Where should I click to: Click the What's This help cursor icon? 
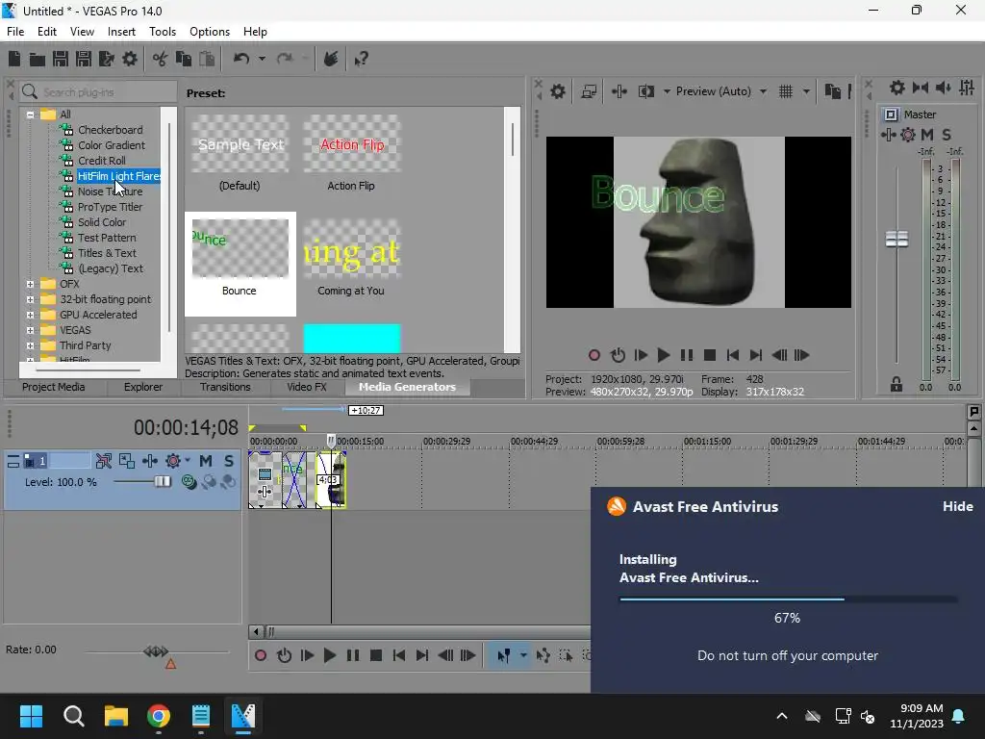(362, 59)
